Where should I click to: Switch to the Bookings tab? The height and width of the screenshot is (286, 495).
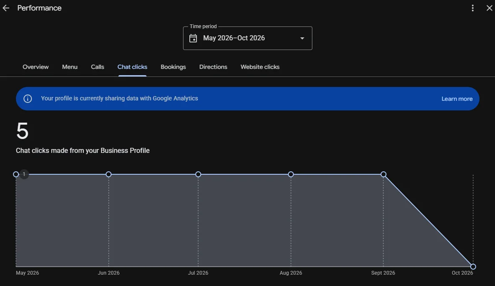click(173, 67)
